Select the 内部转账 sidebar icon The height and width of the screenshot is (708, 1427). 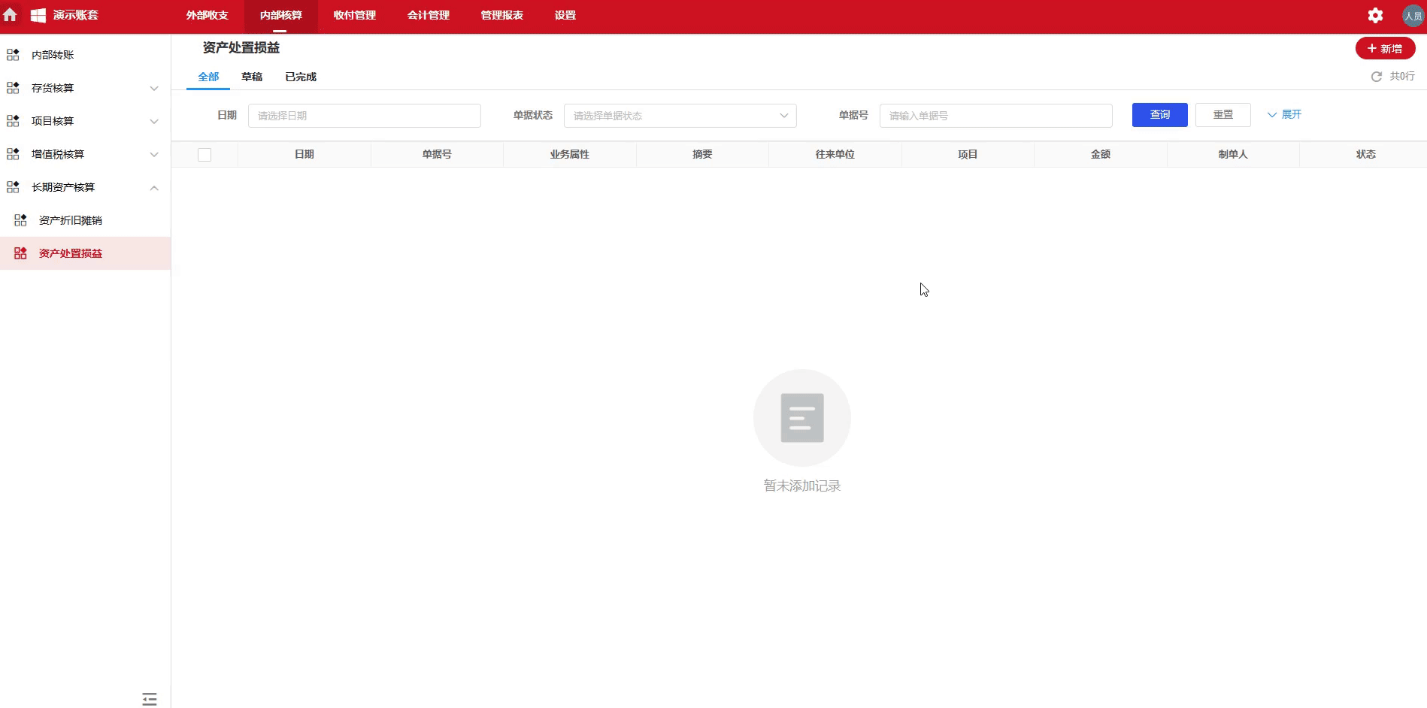11,54
